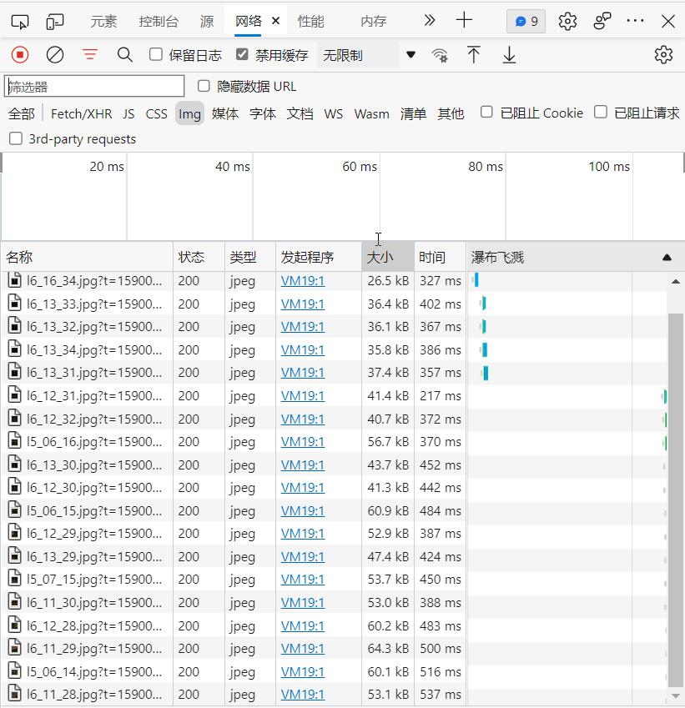Image resolution: width=685 pixels, height=708 pixels.
Task: Switch to the 元素 tab
Action: (103, 22)
